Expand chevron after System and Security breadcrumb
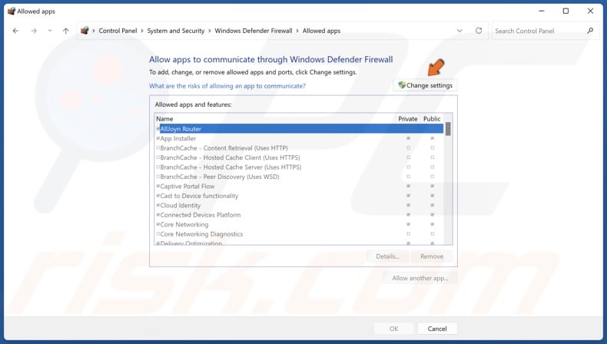 click(210, 31)
